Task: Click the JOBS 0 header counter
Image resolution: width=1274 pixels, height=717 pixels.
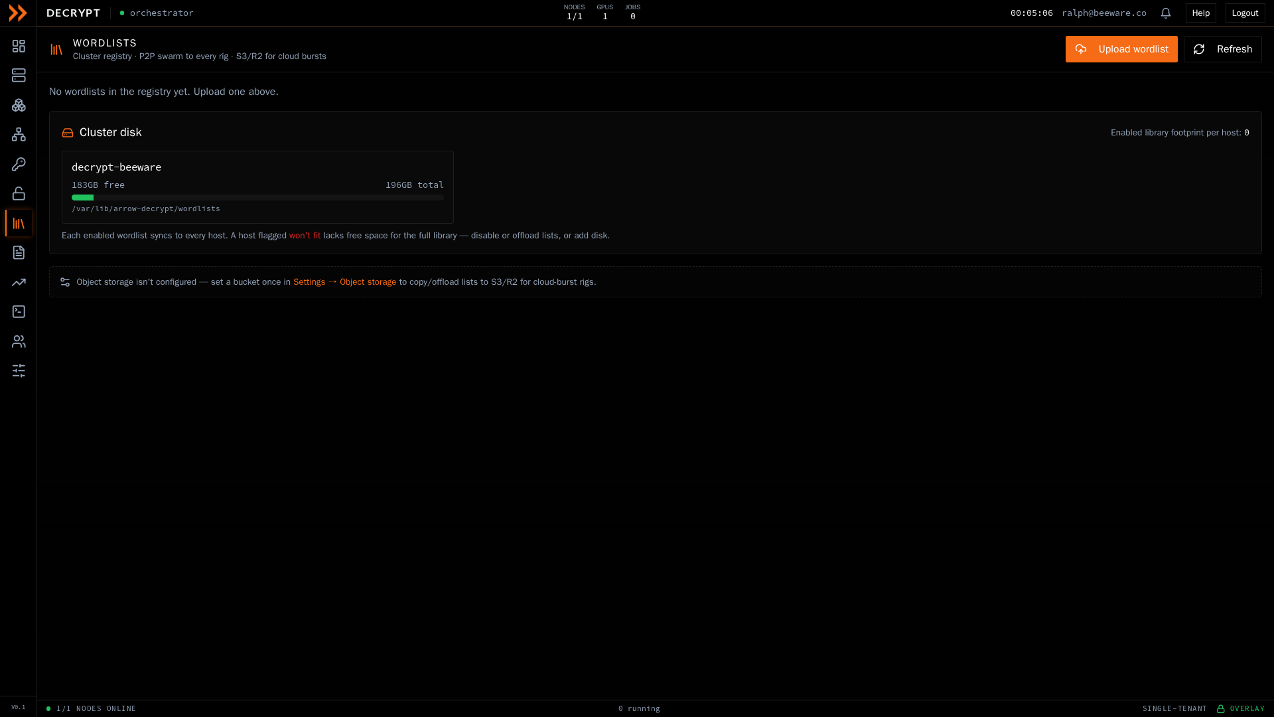Action: point(632,13)
